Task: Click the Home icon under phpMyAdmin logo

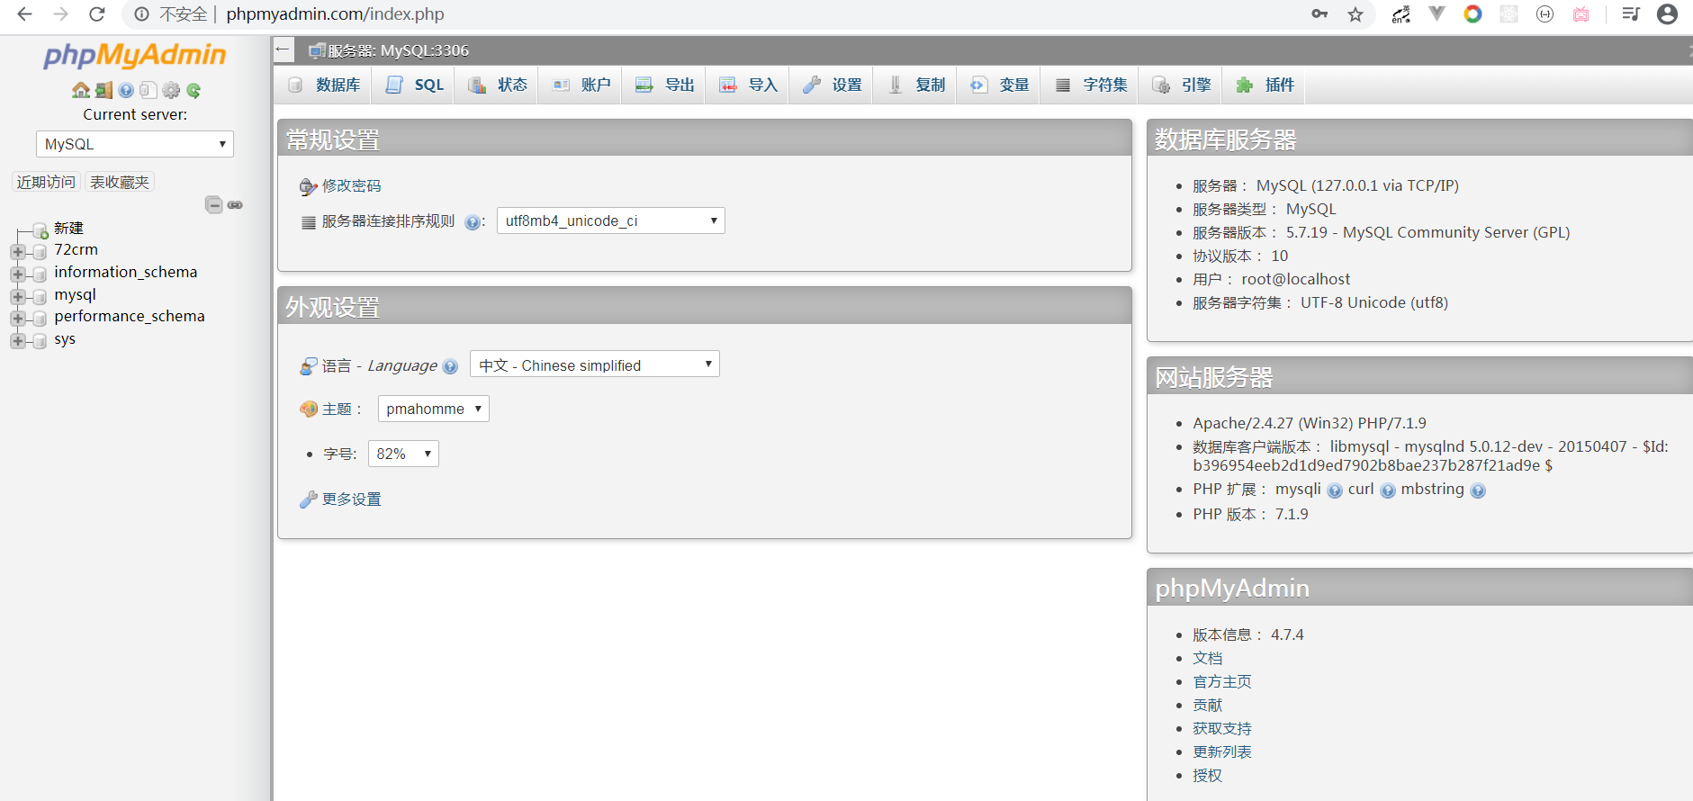Action: pyautogui.click(x=81, y=90)
